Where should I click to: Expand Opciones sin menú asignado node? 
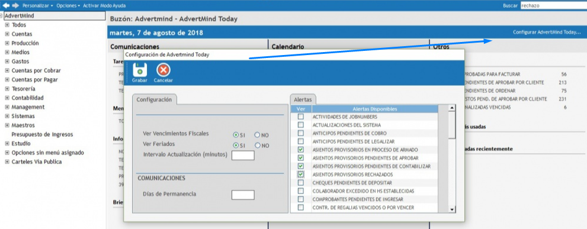[x=7, y=153]
